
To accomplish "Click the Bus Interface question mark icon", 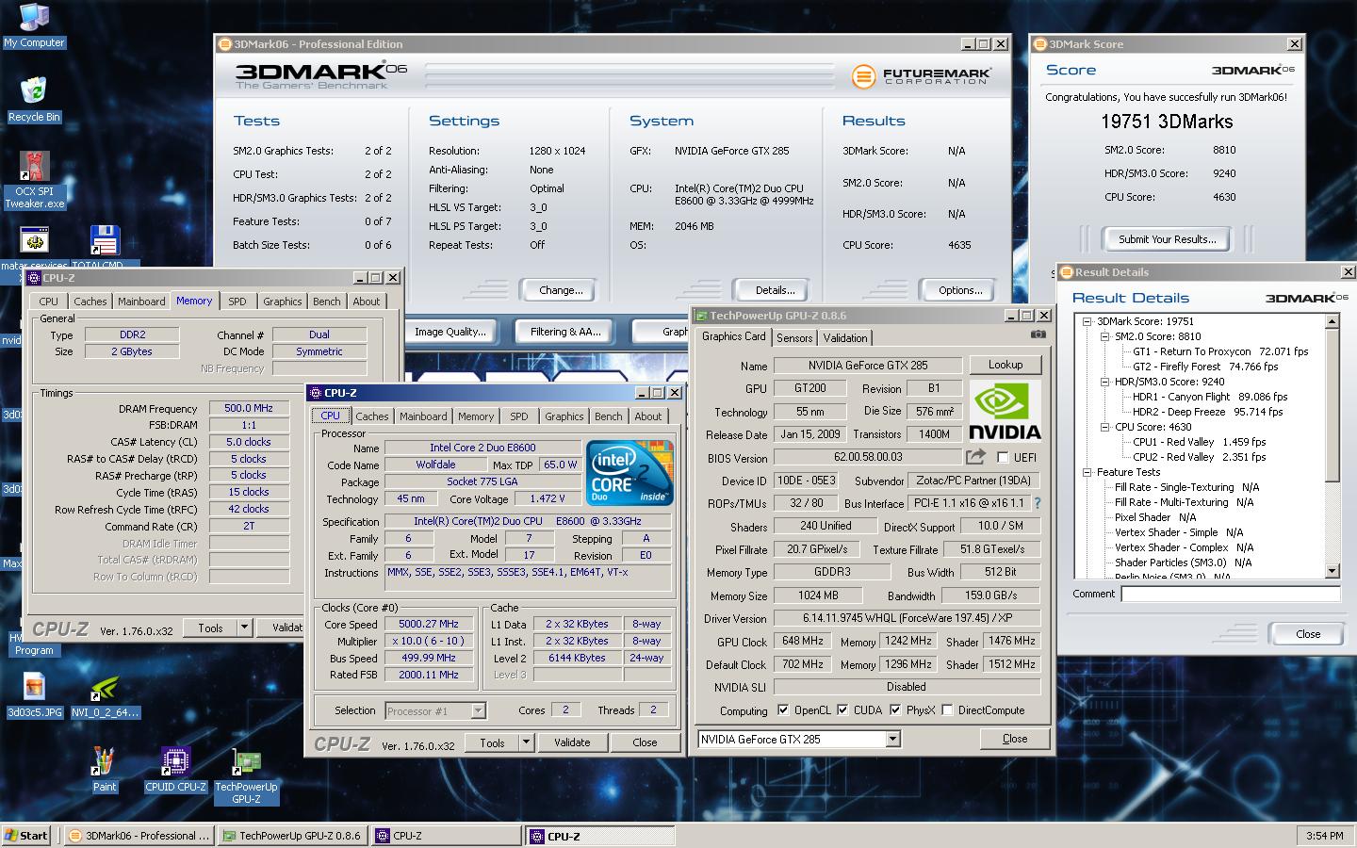I will [1038, 503].
